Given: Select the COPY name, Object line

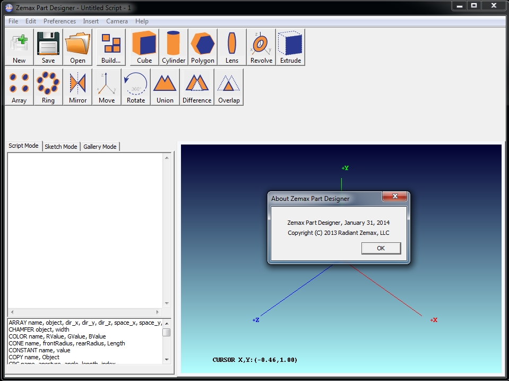Looking at the screenshot, I should [34, 357].
